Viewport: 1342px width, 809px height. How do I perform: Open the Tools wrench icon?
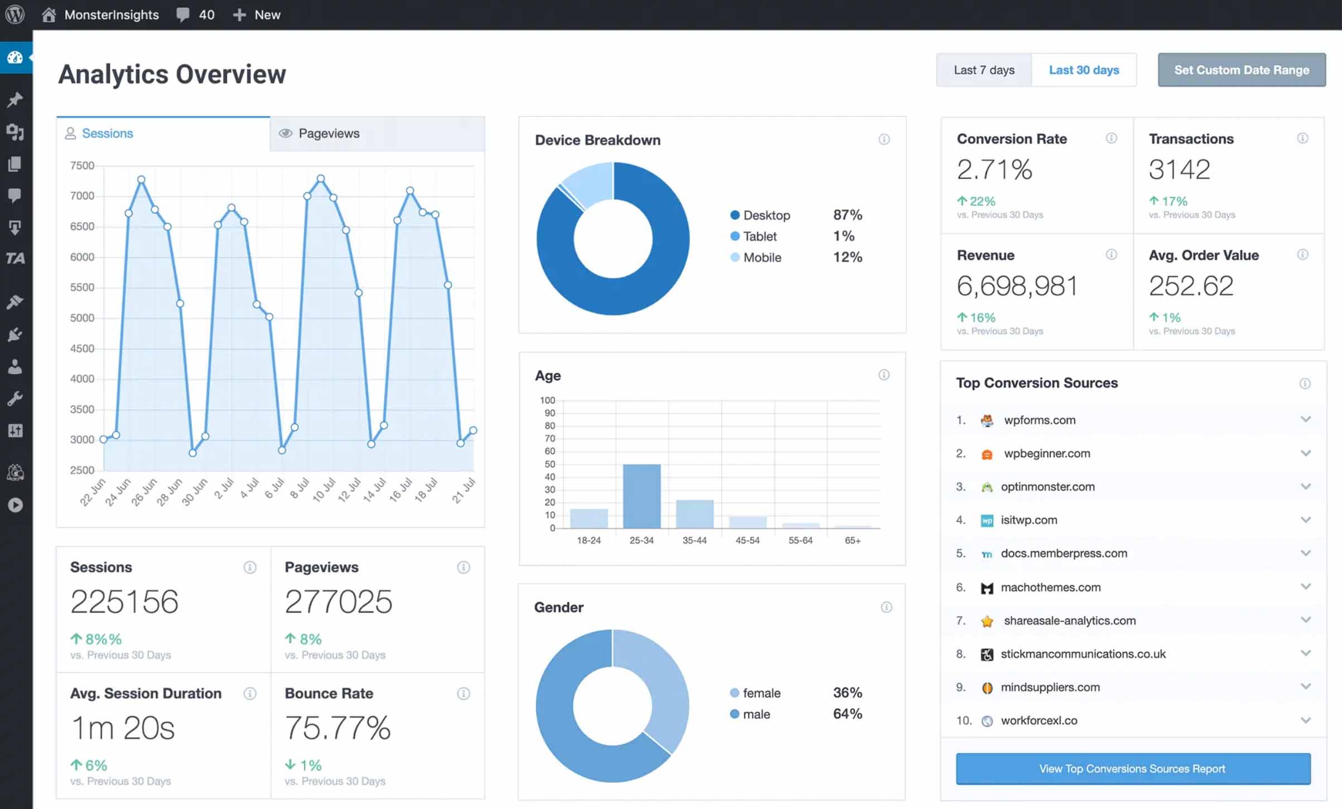(15, 399)
